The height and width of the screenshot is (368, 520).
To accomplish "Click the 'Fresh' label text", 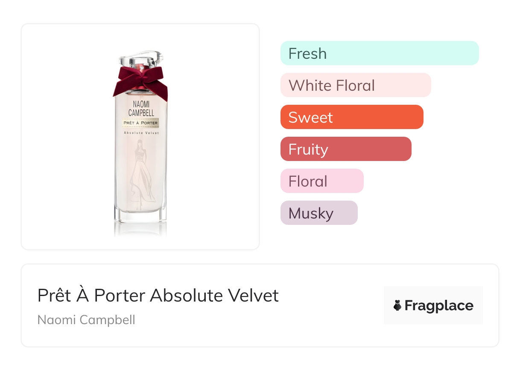I will click(307, 54).
